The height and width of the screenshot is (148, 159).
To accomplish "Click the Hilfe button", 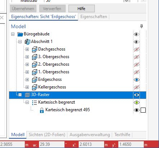I will pos(81,9).
